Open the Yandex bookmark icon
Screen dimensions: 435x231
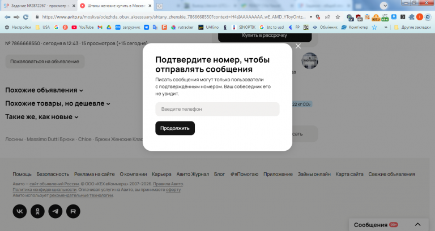pos(65,27)
